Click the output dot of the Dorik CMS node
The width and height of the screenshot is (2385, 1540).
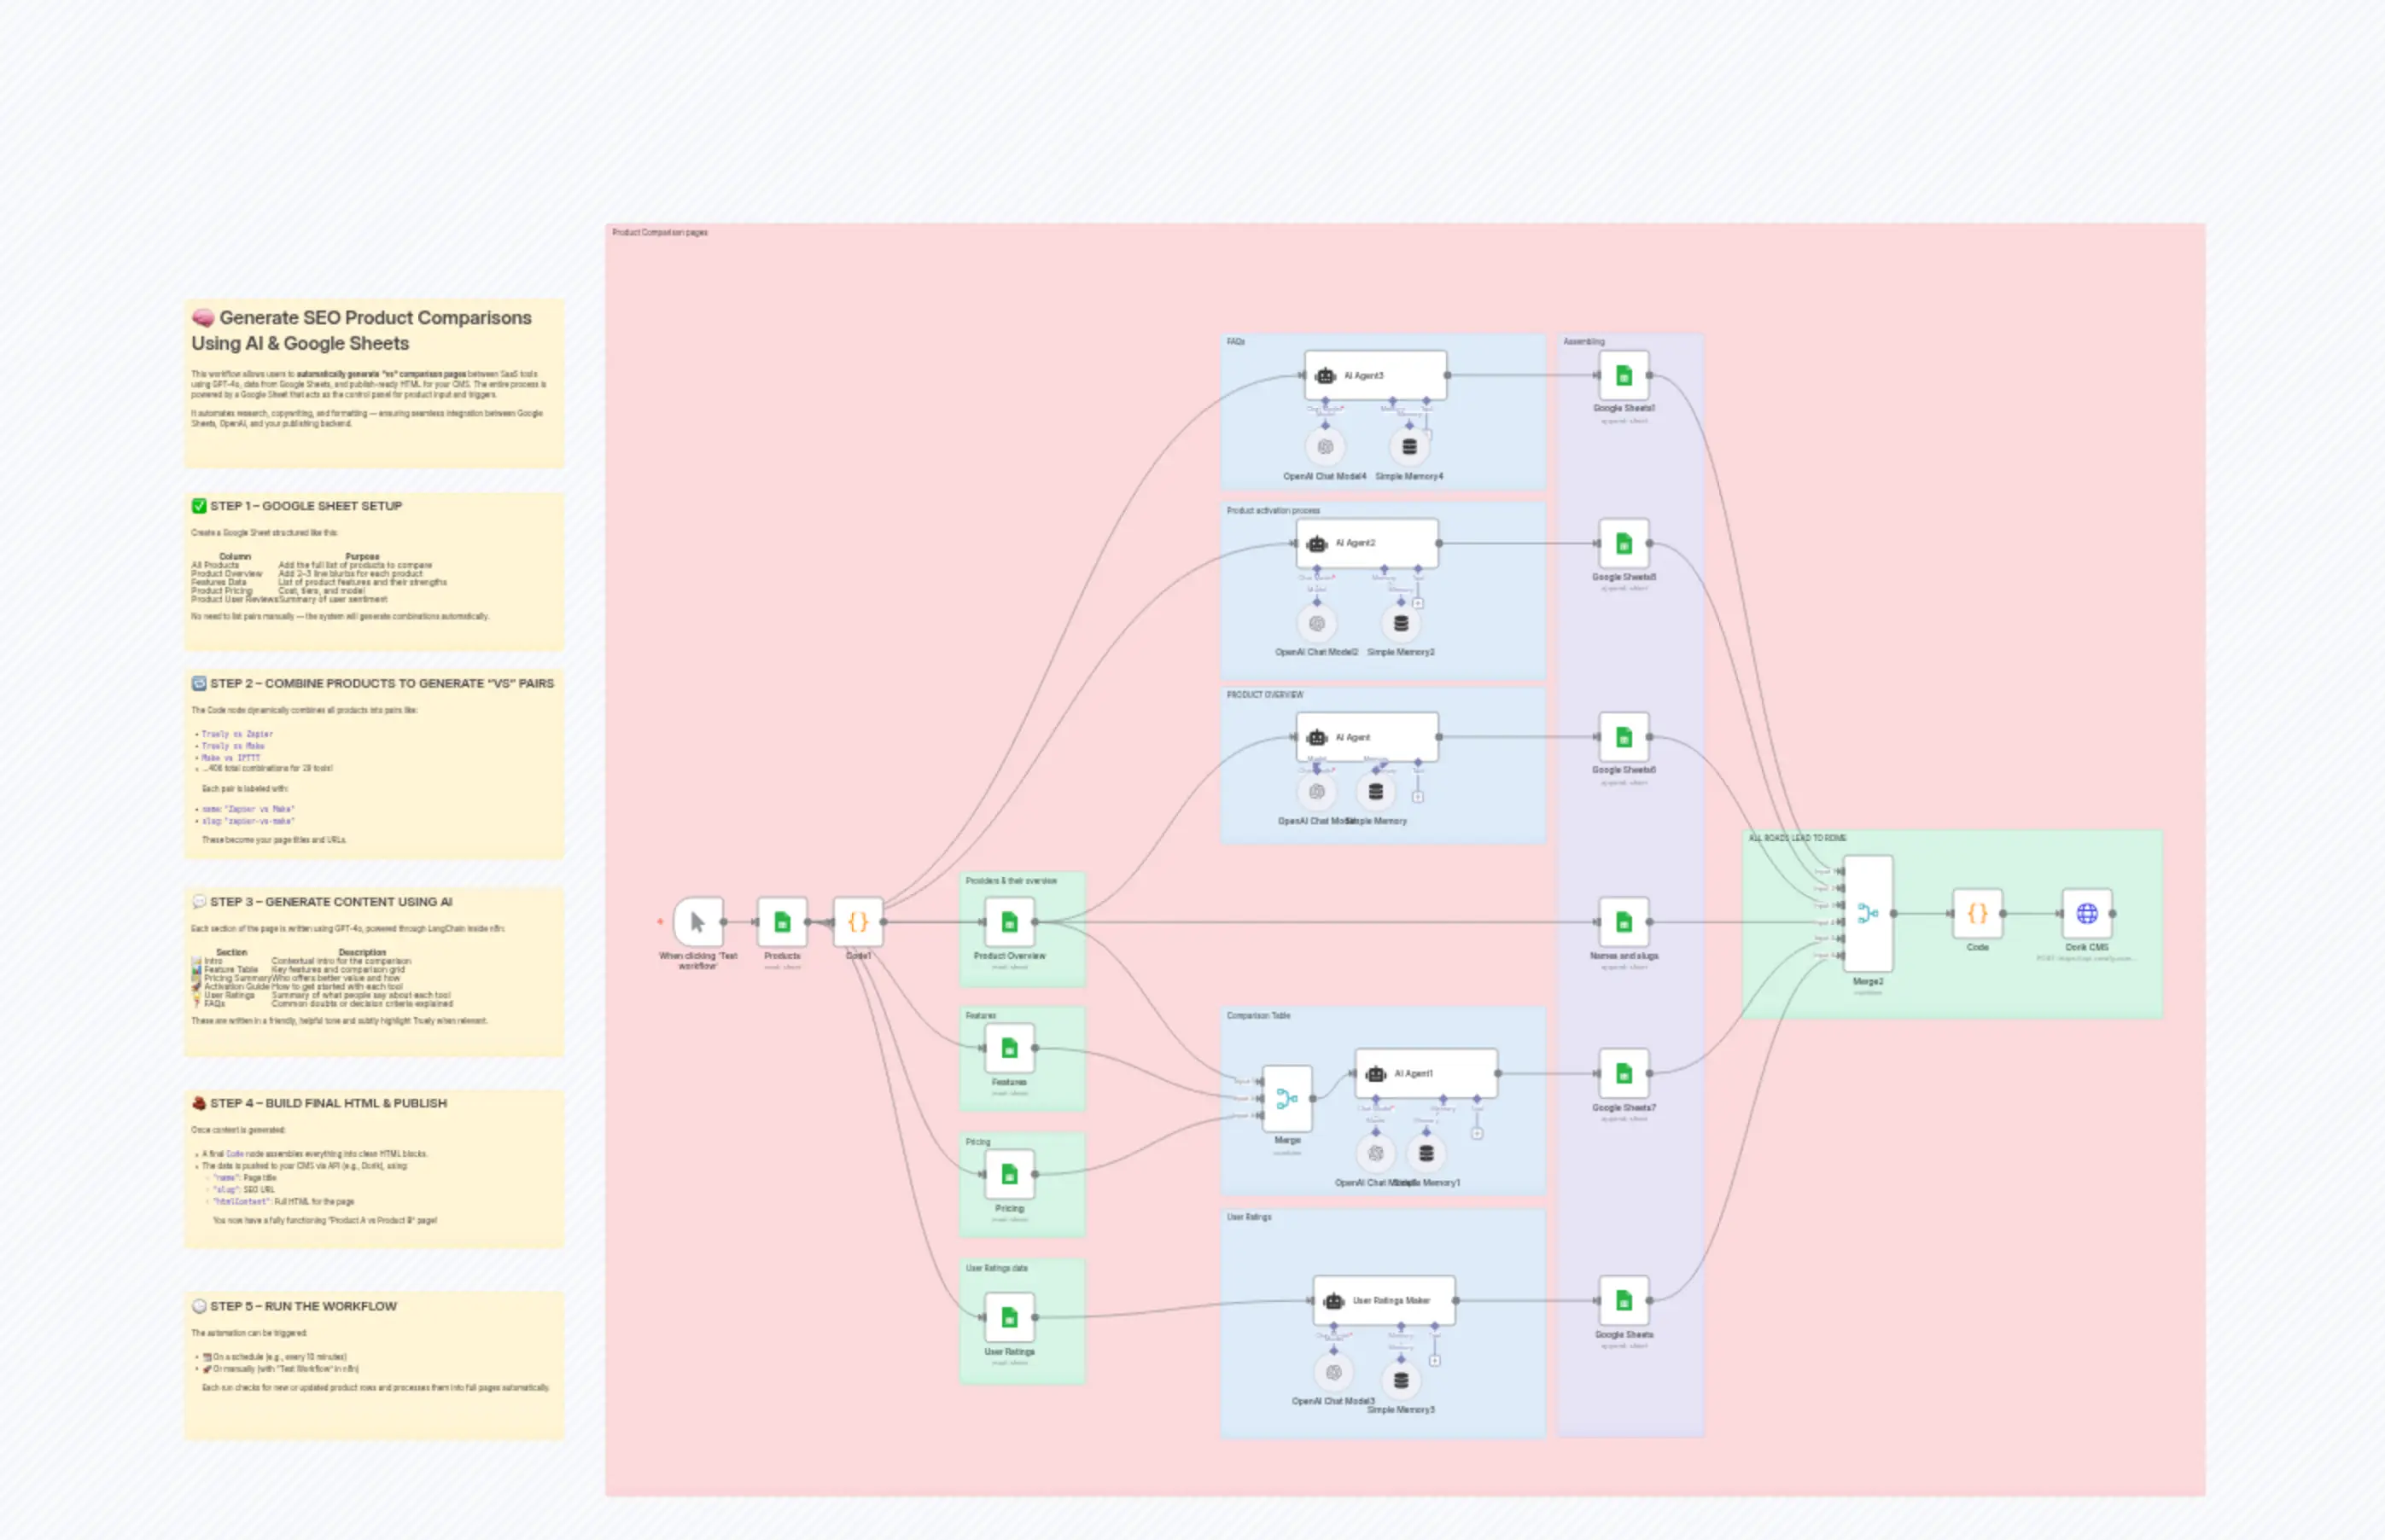pyautogui.click(x=2114, y=913)
